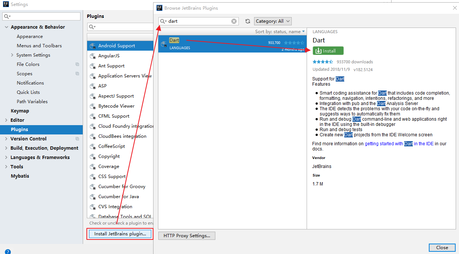This screenshot has width=459, height=254.
Task: Click the Copyright plugin icon
Action: point(93,156)
